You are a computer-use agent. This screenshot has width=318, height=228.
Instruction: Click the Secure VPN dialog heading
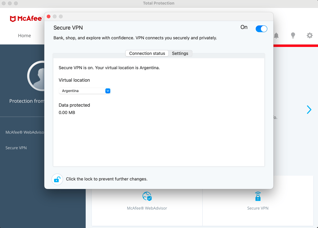tap(68, 28)
